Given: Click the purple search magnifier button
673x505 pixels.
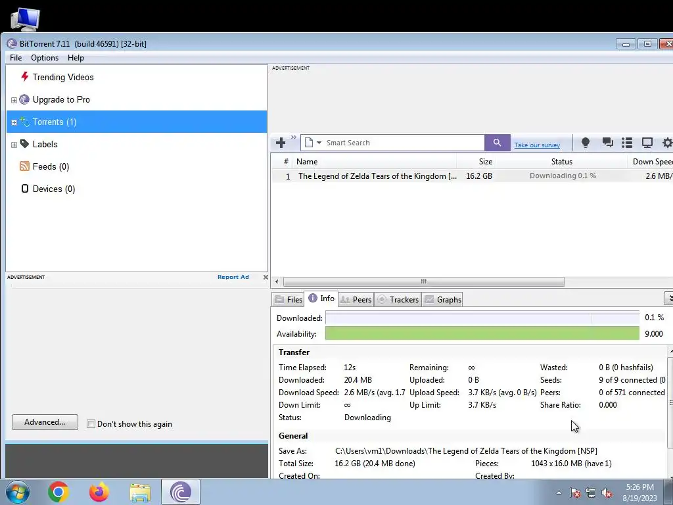Looking at the screenshot, I should [497, 143].
